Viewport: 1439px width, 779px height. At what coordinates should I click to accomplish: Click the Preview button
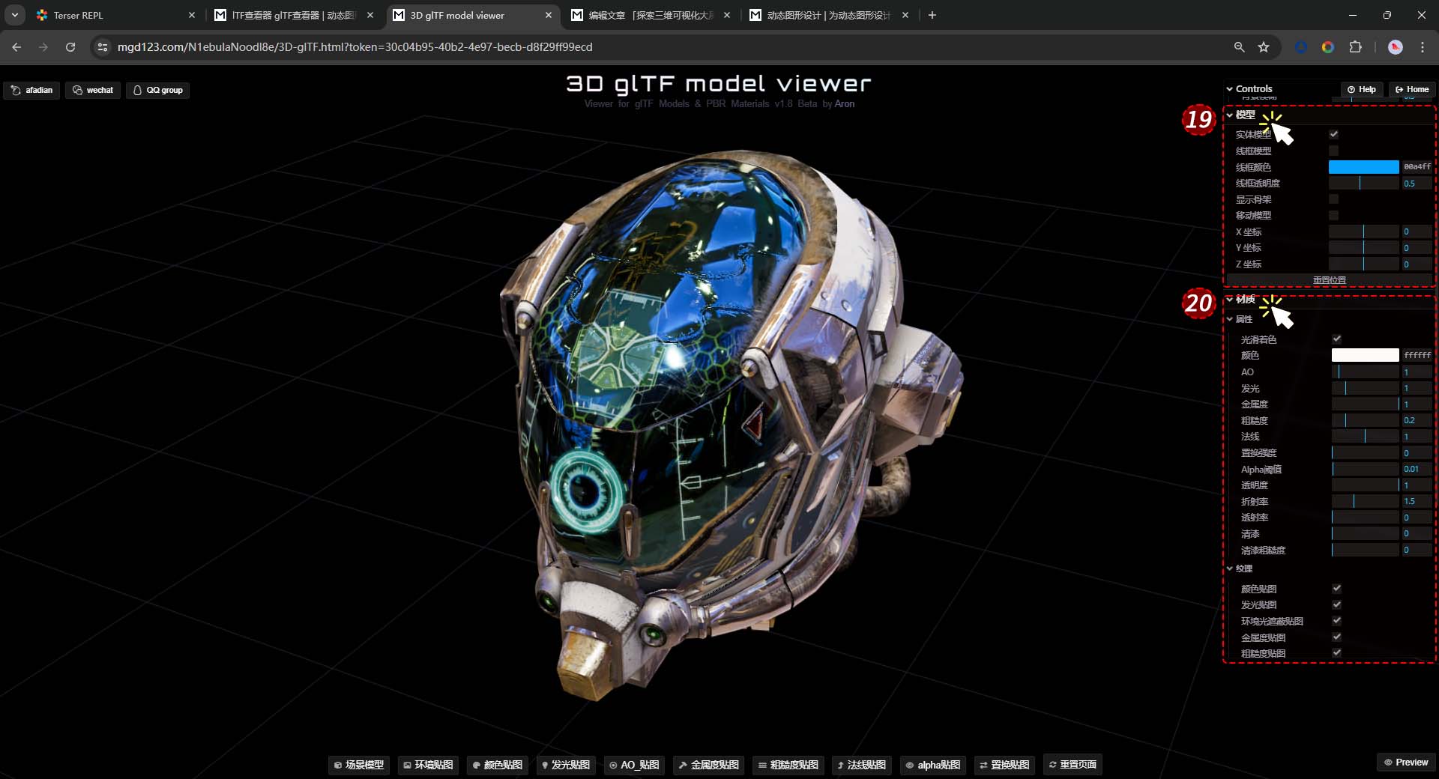1406,762
